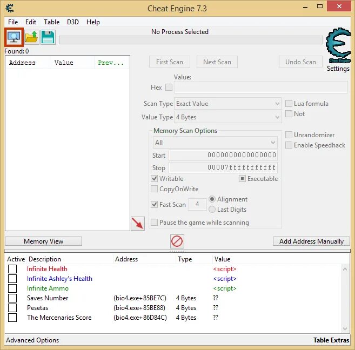Close the Cheat Engine window

[x=339, y=6]
